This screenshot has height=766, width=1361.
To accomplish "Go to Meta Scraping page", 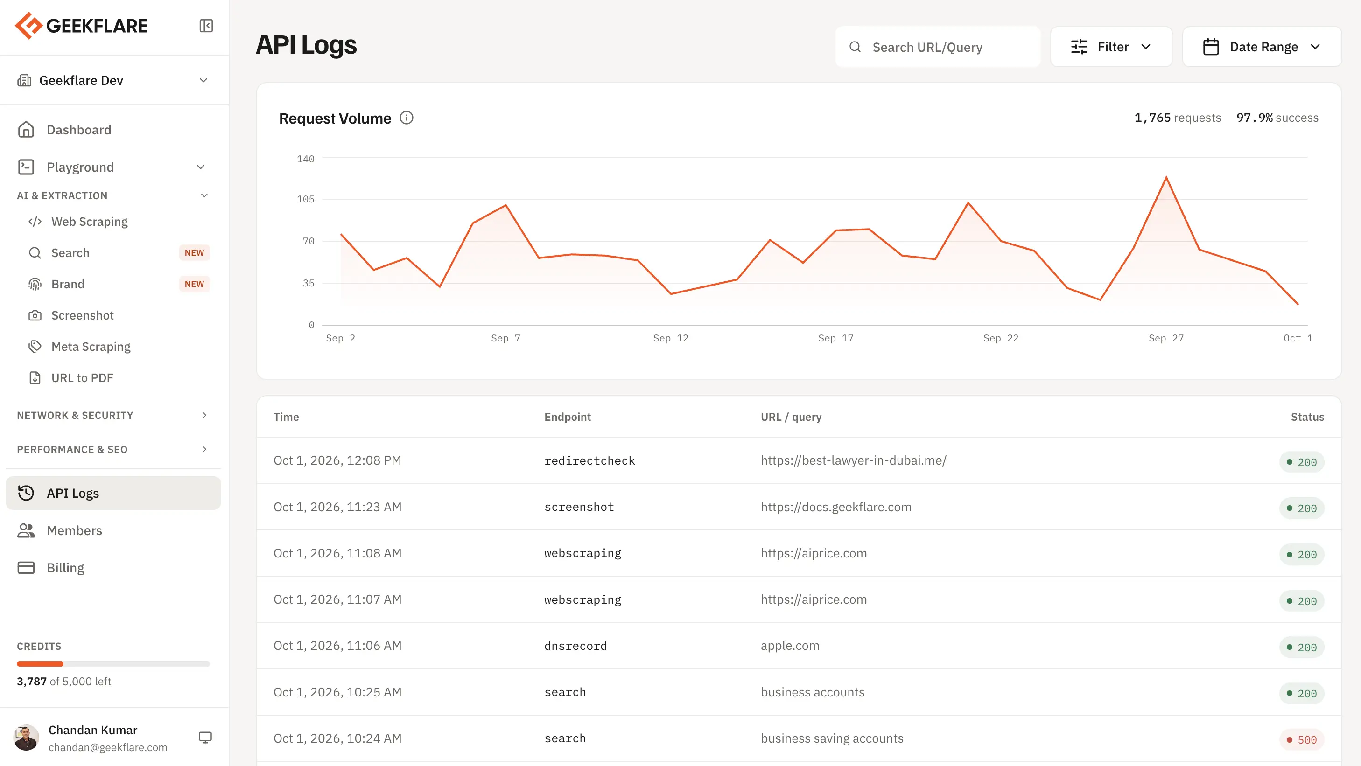I will tap(114, 347).
